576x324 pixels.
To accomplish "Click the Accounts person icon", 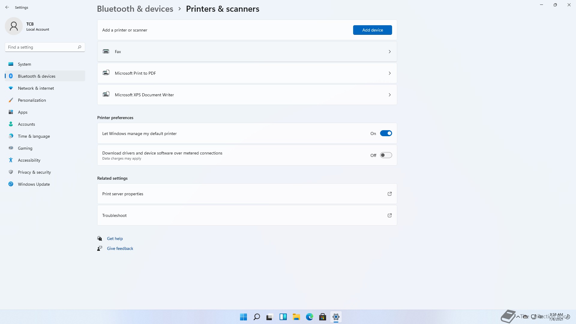I will 11,124.
